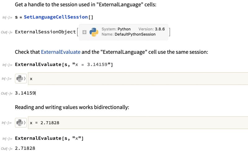Select the 3.14159 output value
The width and height of the screenshot is (248, 152).
(x=25, y=93)
